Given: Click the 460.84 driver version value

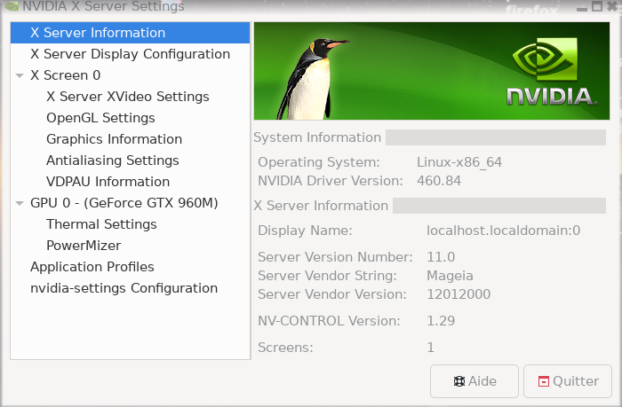Looking at the screenshot, I should 439,181.
